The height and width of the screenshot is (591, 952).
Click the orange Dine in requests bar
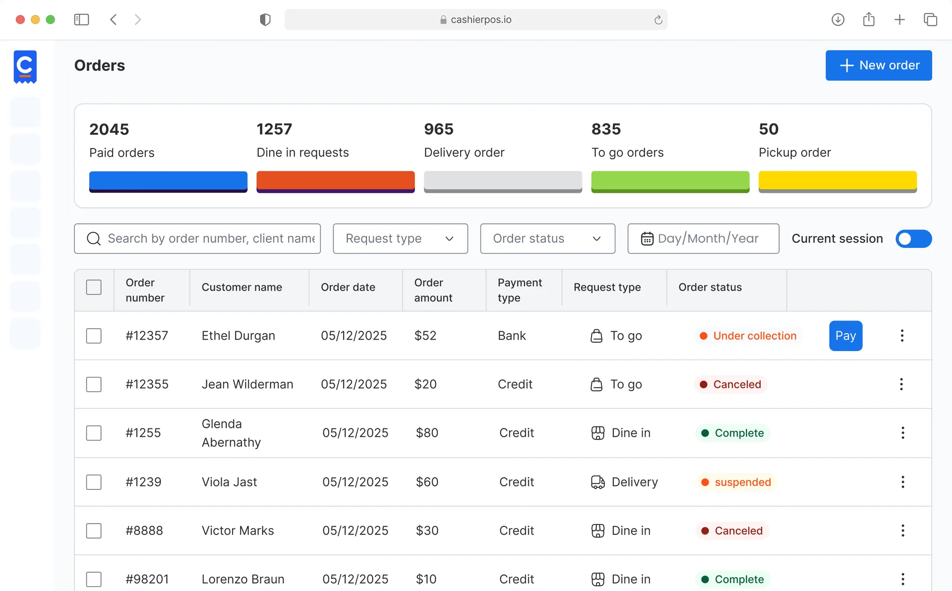pos(335,181)
